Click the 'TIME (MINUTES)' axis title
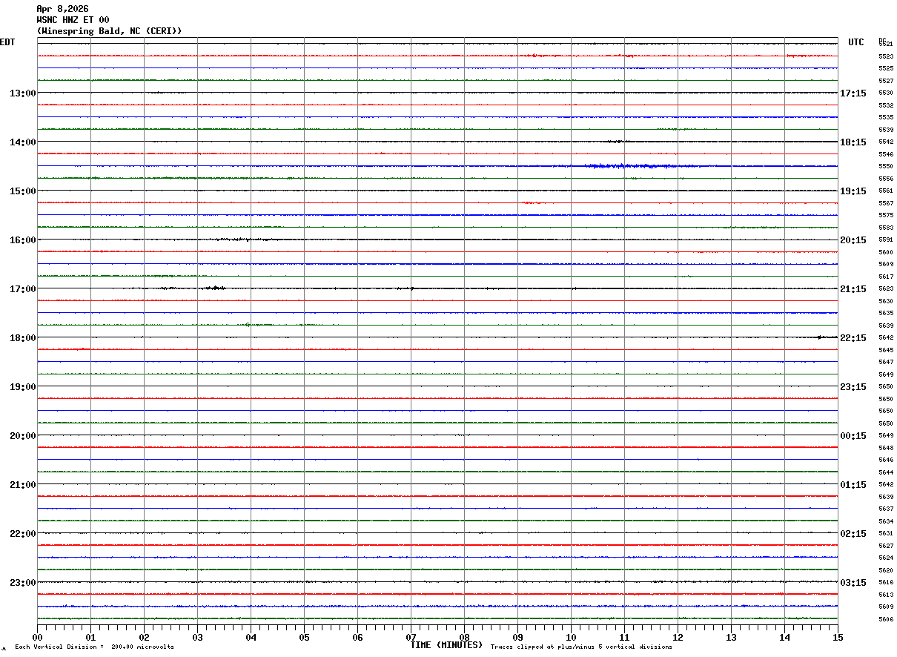Screen dimensions: 897x657 pos(446,645)
